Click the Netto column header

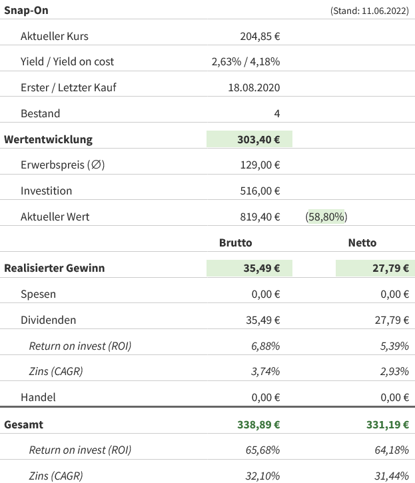point(362,242)
